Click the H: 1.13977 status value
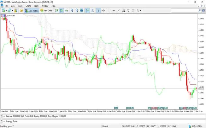 point(151,126)
